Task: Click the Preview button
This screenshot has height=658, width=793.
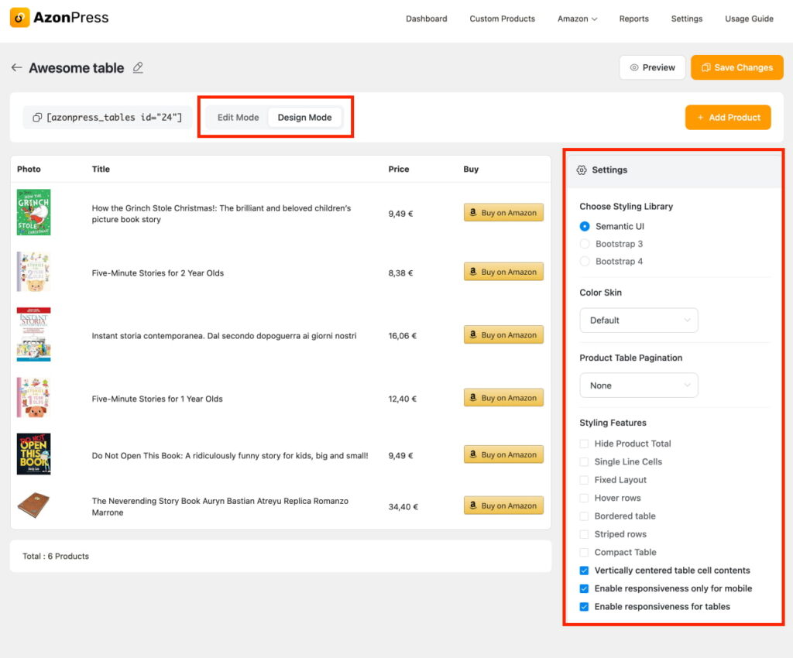Action: point(652,67)
